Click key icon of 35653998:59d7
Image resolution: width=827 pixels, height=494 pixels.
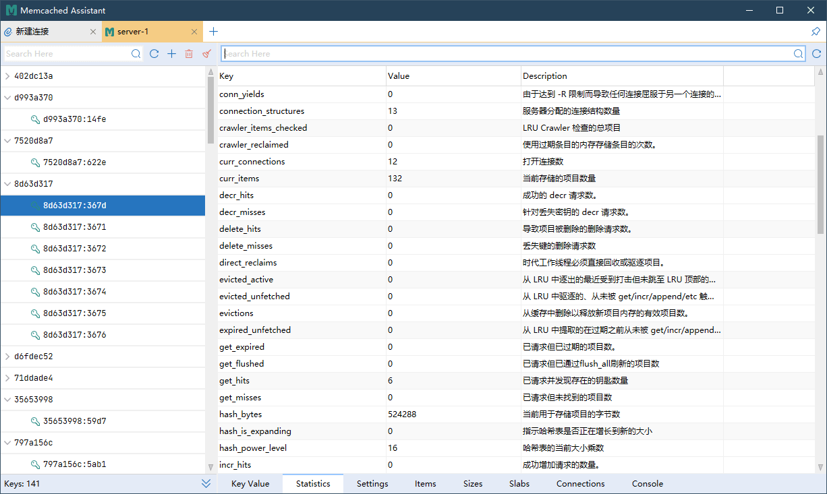click(35, 421)
